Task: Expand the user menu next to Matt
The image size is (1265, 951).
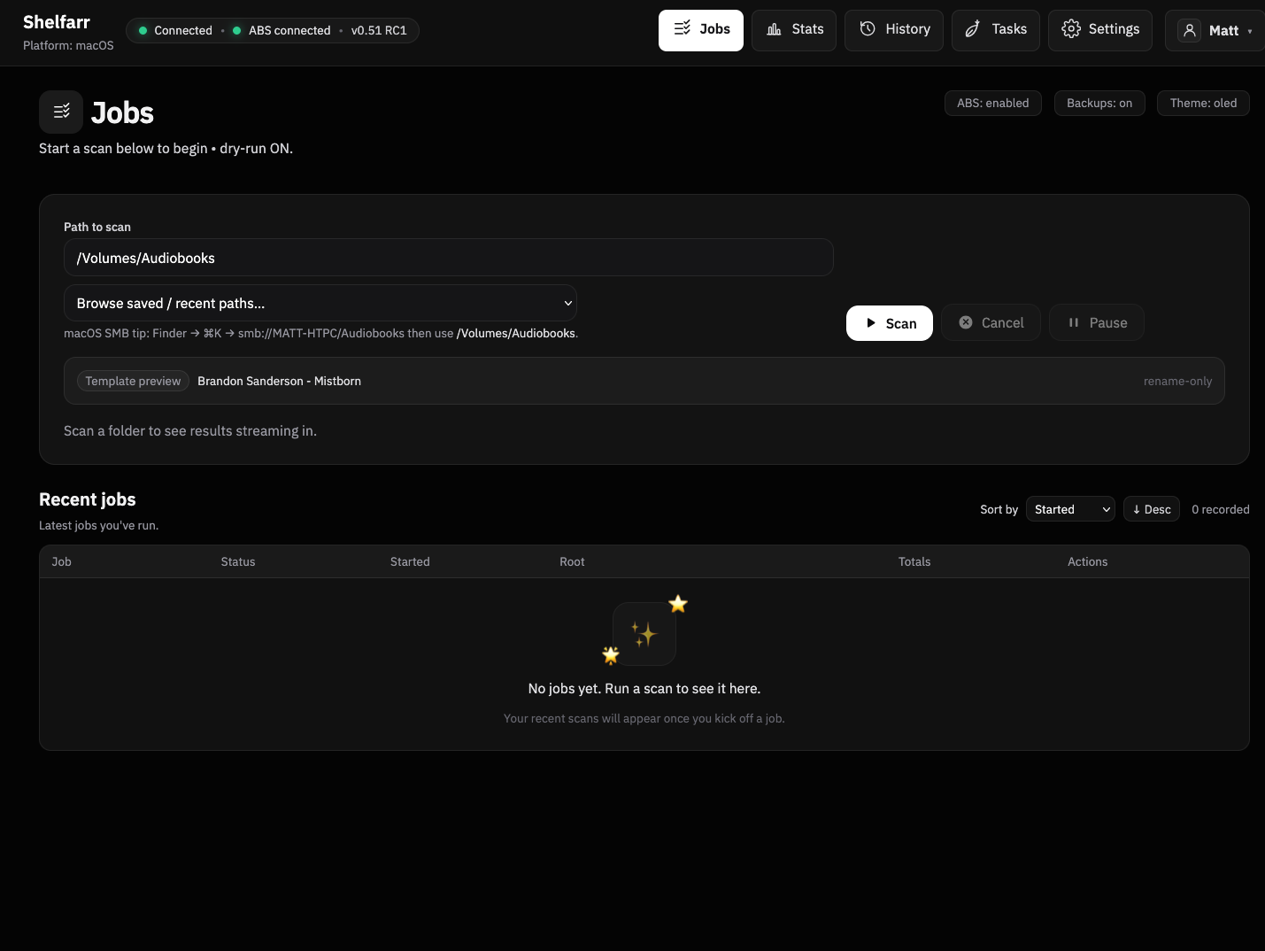Action: point(1250,30)
